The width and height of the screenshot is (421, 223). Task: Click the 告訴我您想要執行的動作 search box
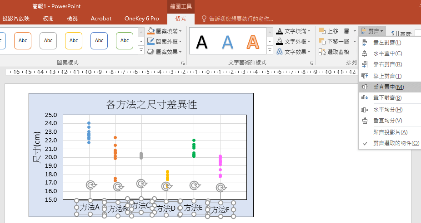(241, 19)
